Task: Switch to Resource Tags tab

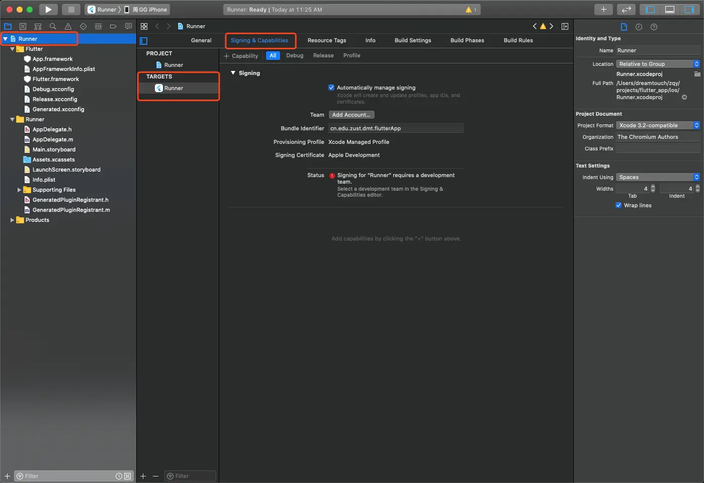Action: [x=327, y=40]
